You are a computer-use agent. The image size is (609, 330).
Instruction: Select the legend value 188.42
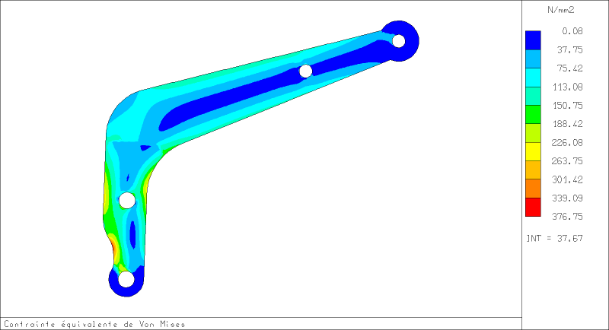567,124
